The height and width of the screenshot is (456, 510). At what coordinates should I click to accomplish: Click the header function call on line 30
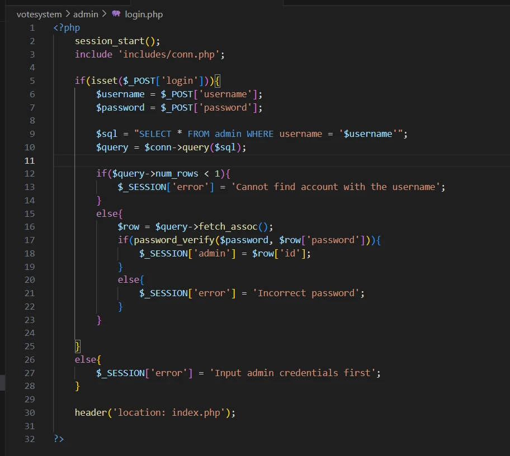tap(91, 413)
